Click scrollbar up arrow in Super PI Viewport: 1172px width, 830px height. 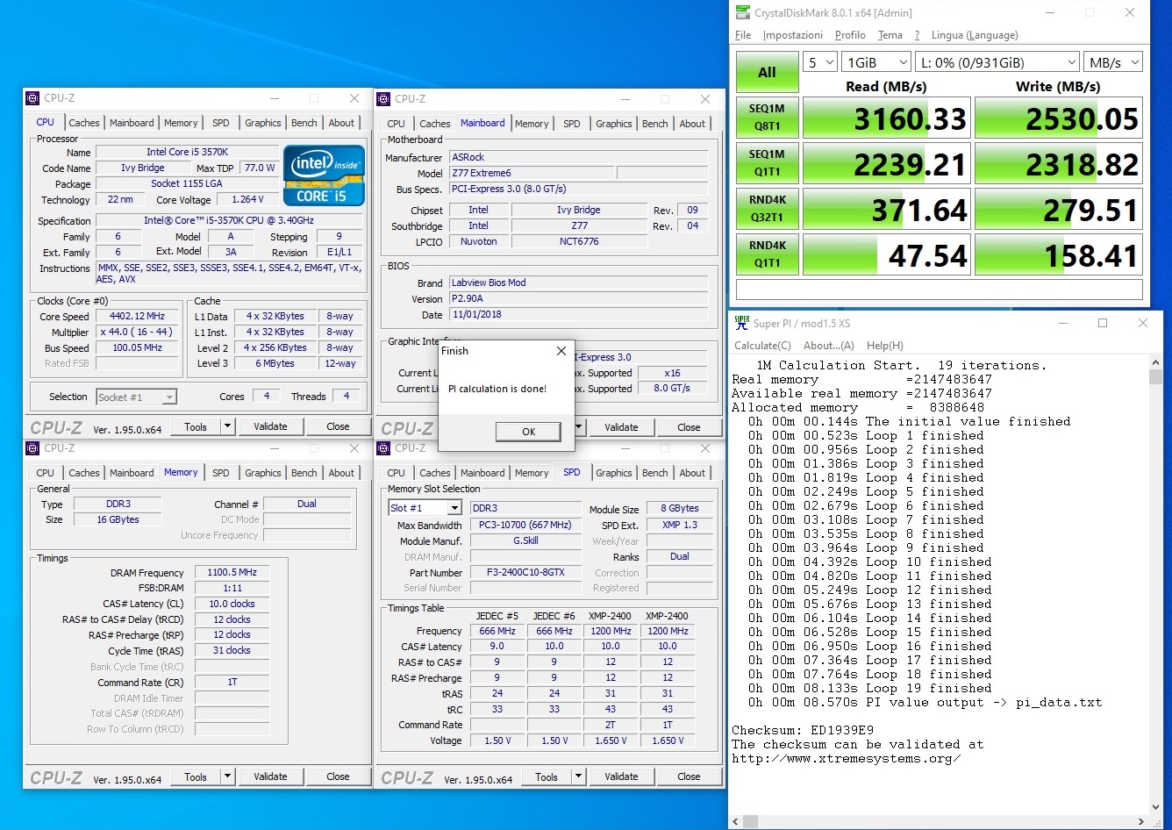pyautogui.click(x=1155, y=363)
